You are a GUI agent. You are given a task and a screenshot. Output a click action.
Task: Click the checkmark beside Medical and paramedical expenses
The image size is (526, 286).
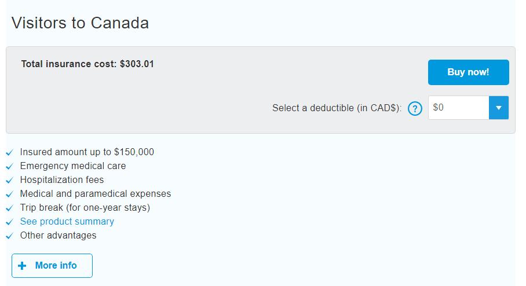(9, 195)
